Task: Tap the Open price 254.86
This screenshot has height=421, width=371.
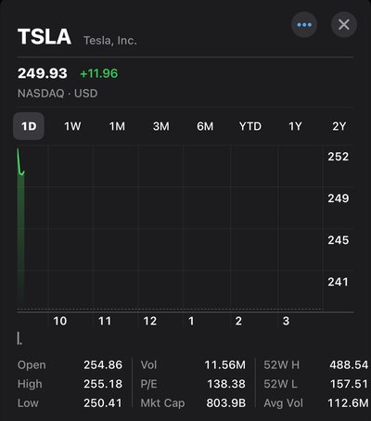Action: (x=103, y=365)
